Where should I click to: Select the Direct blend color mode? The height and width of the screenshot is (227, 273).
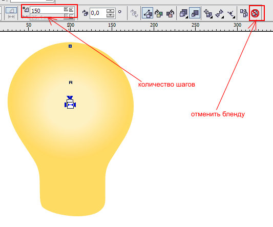point(148,13)
